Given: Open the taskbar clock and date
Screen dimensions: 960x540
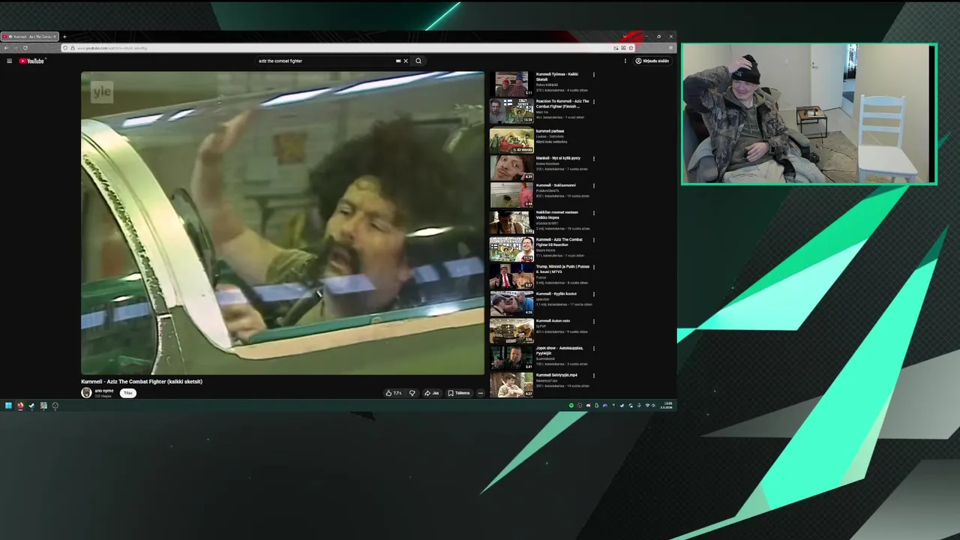Looking at the screenshot, I should [667, 406].
